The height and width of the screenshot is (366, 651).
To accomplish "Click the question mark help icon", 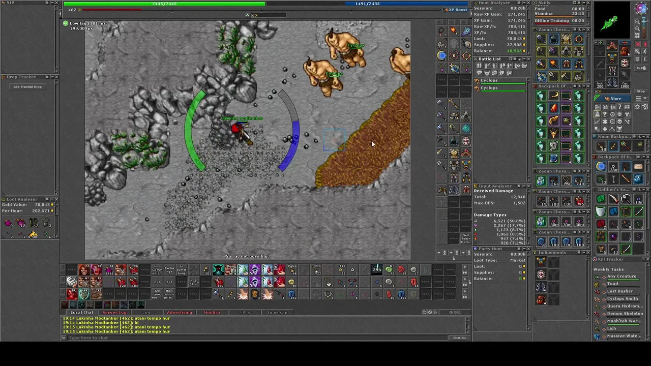I will [620, 106].
